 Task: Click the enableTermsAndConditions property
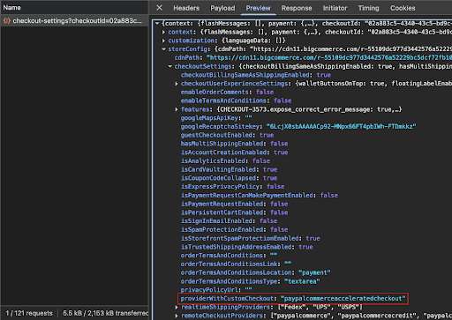click(x=236, y=100)
